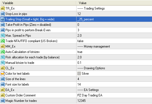
Task: Open the Silver color value dropdown
Action: click(x=114, y=74)
